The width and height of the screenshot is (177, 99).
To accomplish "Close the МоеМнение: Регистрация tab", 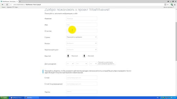I will click(x=17, y=1).
